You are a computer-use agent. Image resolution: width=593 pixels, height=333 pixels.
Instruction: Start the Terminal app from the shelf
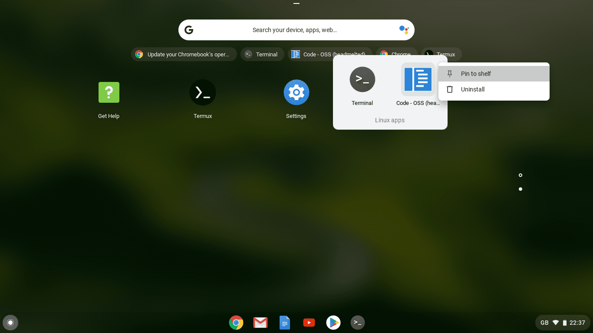pos(357,323)
